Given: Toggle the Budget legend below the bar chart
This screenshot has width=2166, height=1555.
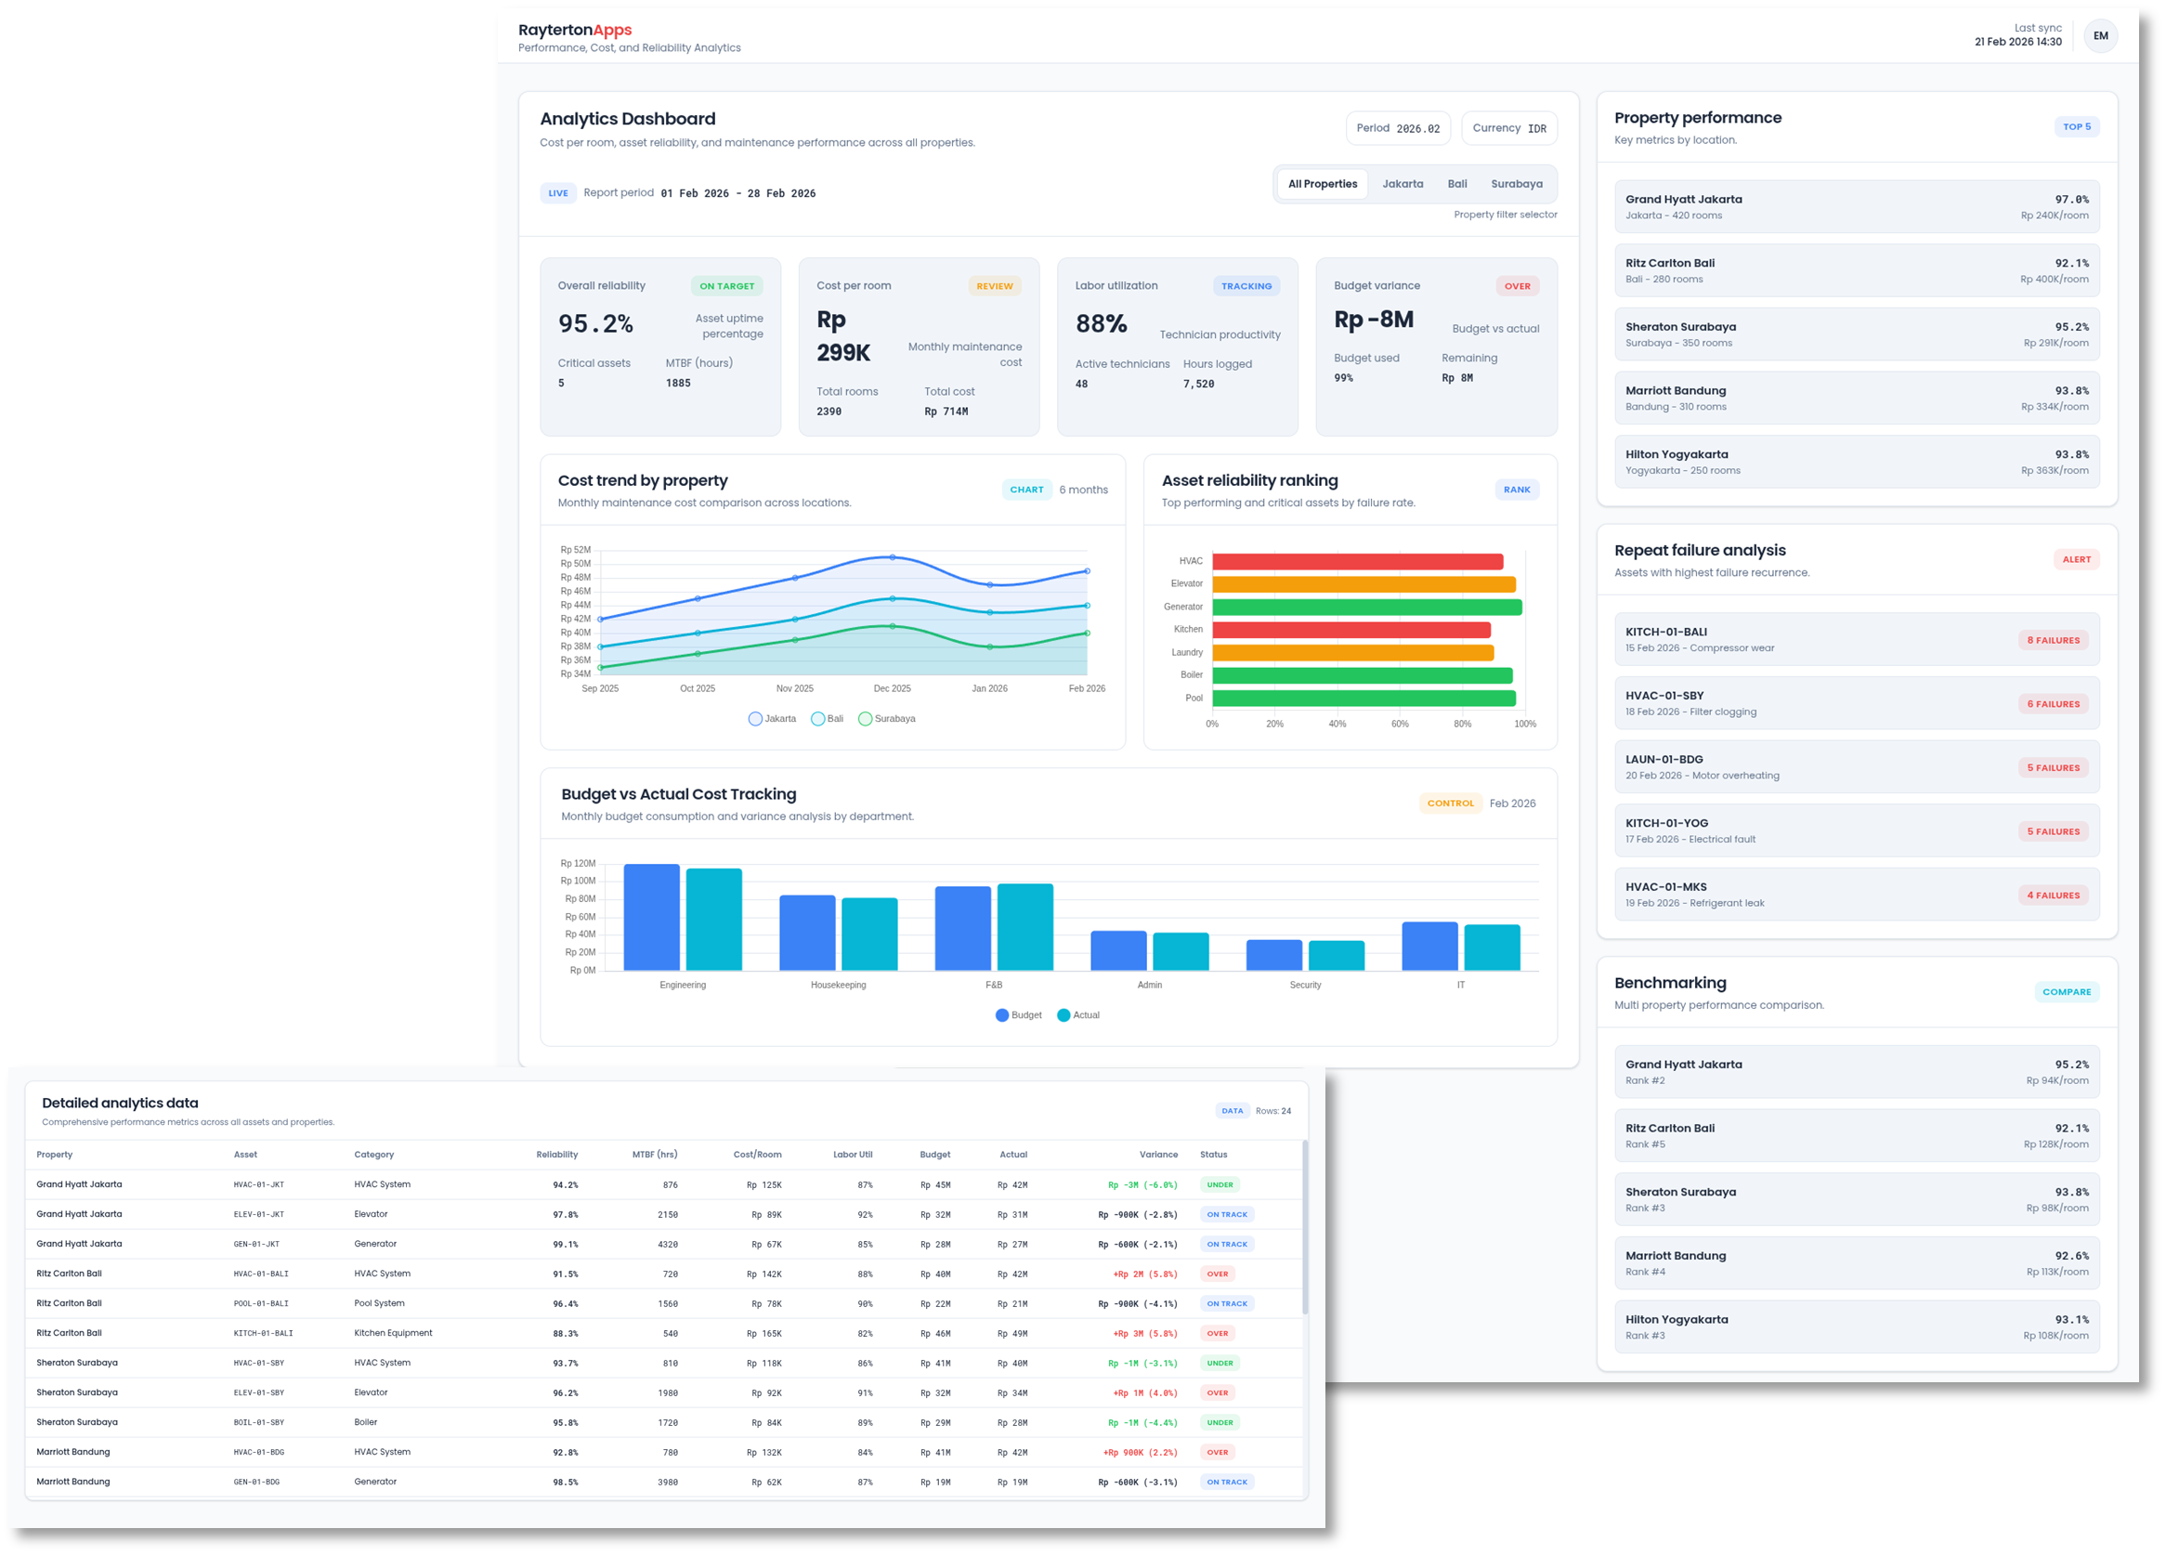Looking at the screenshot, I should pyautogui.click(x=1018, y=1014).
